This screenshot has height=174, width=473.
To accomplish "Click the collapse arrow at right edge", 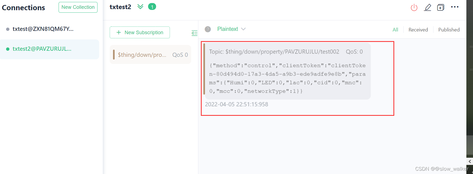I will pyautogui.click(x=470, y=162).
